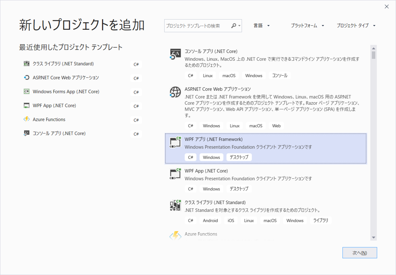Viewport: 396px width, 275px height.
Task: Click the scrollbar down arrow
Action: (x=374, y=237)
